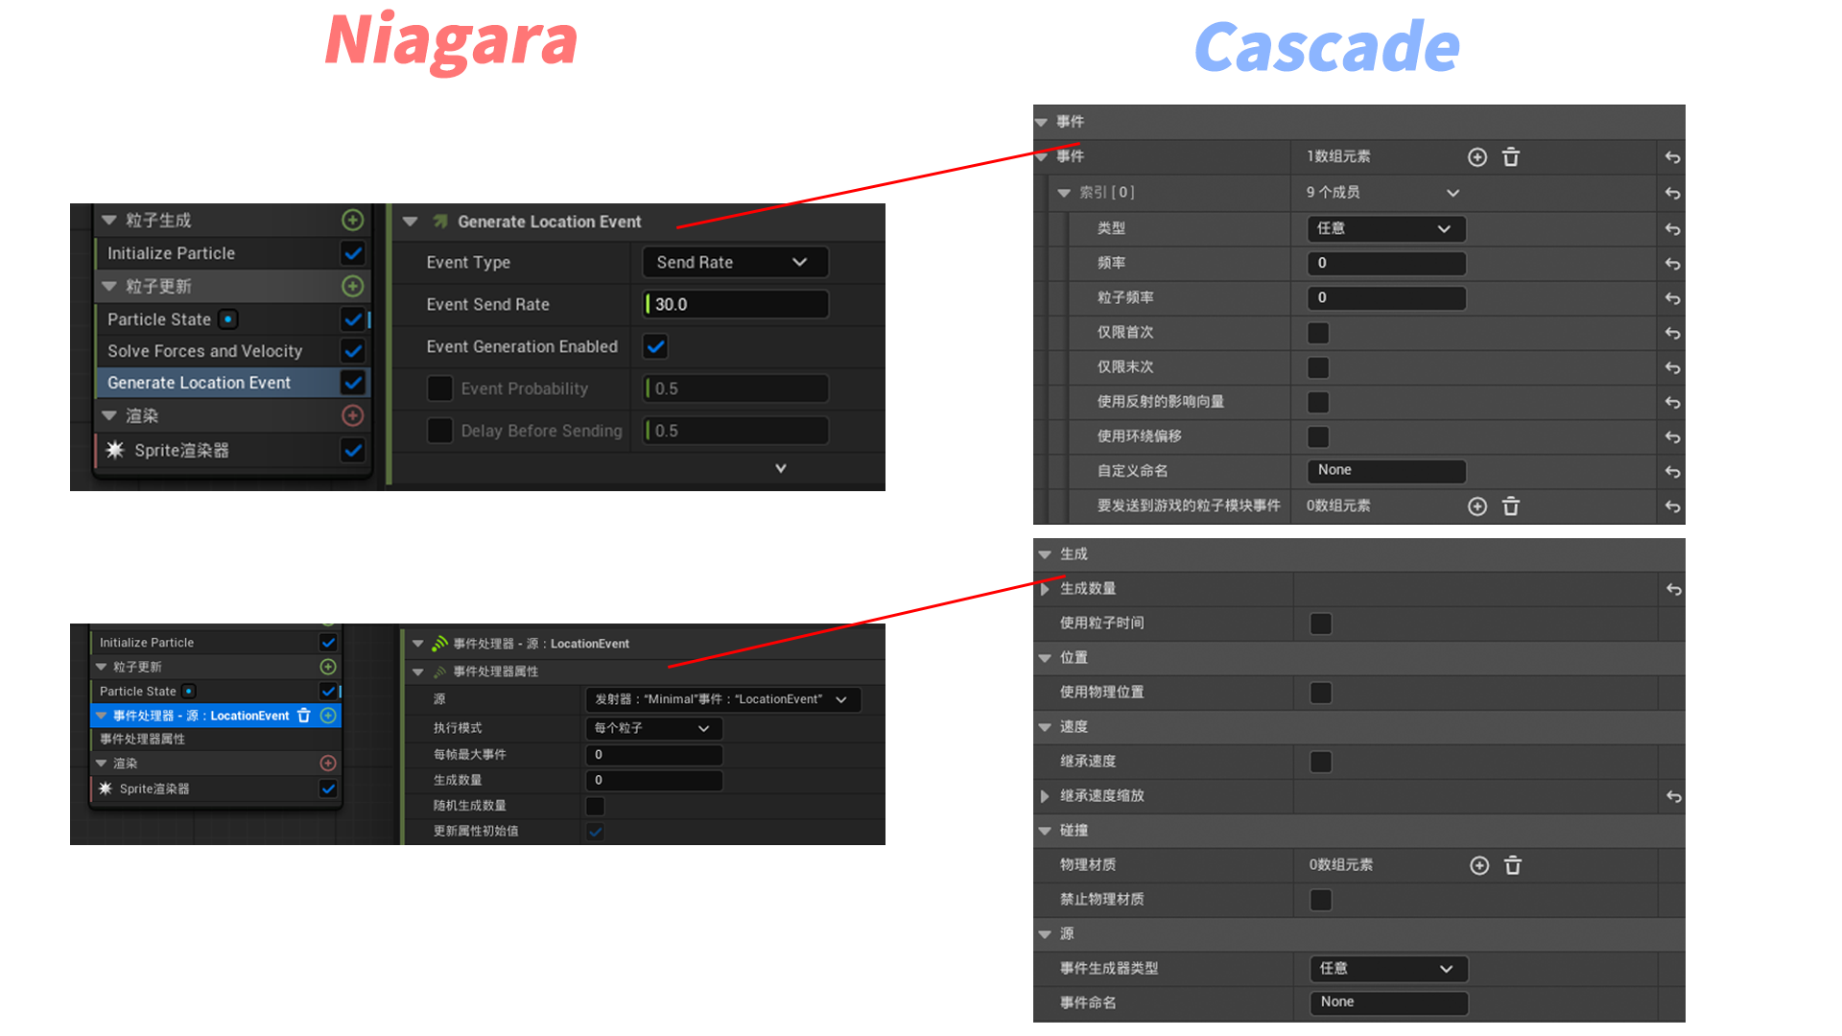
Task: Open the Event Type Send Rate dropdown
Action: pyautogui.click(x=734, y=262)
